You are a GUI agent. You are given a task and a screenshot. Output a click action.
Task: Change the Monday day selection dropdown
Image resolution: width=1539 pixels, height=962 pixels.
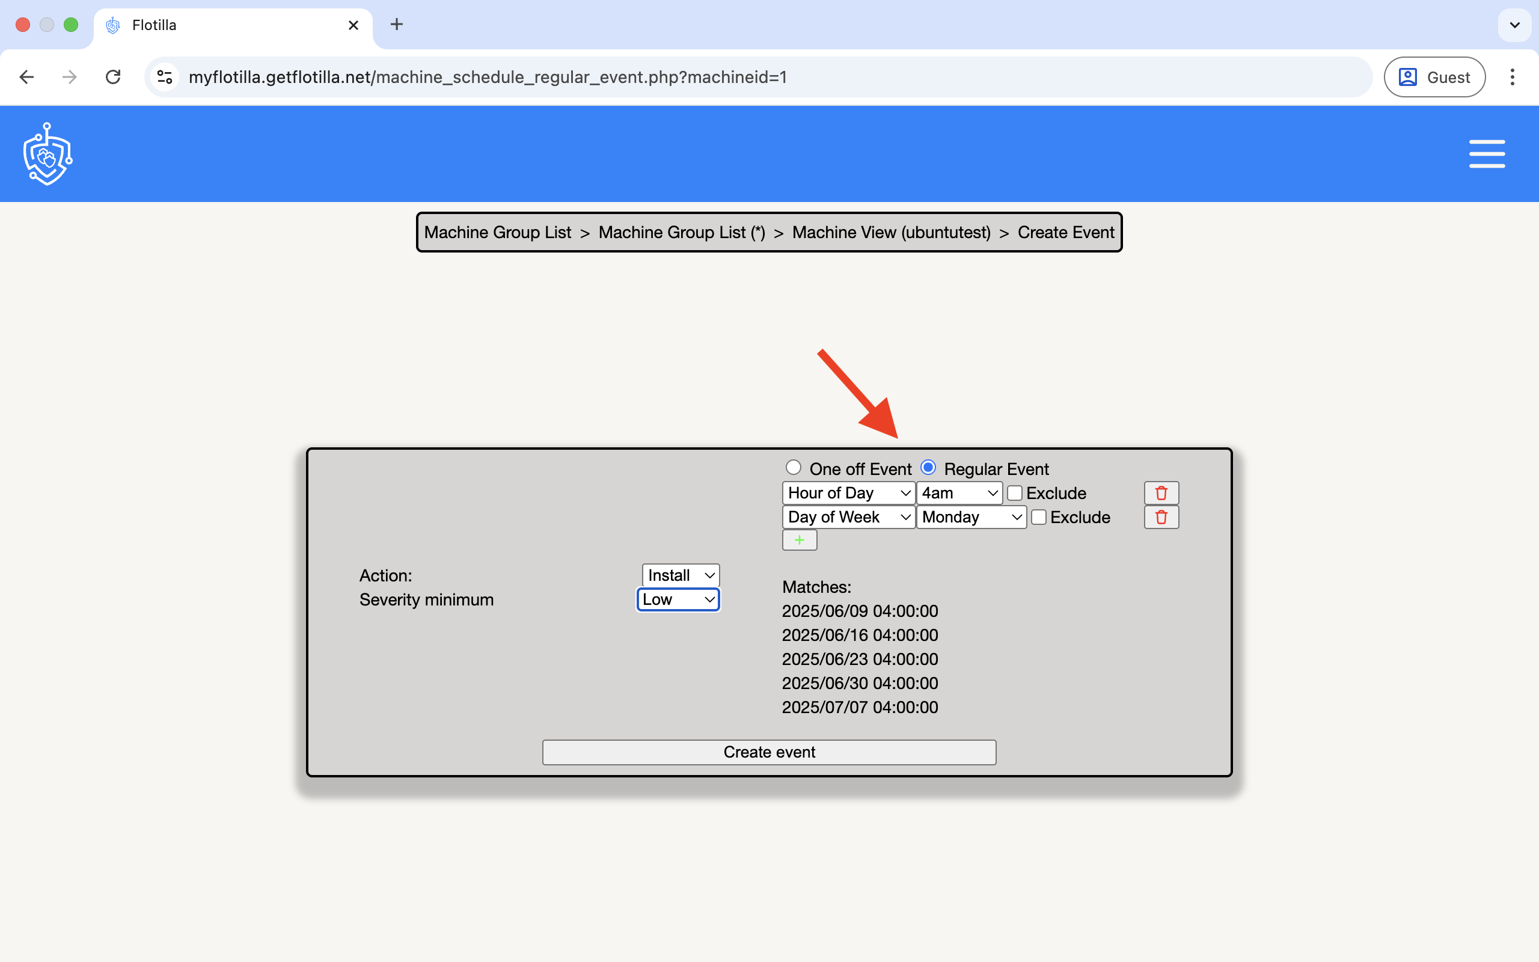coord(970,516)
